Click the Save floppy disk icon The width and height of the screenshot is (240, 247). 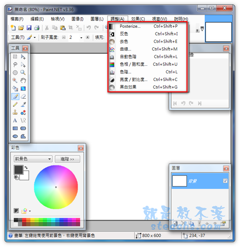[29, 28]
